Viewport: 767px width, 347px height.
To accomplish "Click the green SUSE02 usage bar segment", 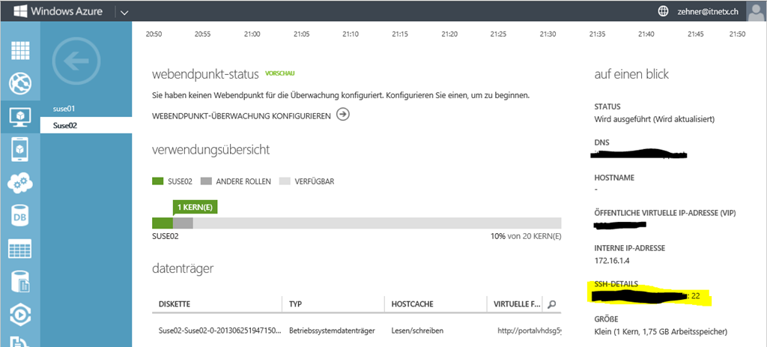I will 162,223.
